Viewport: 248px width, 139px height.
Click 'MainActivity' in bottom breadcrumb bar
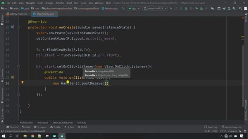click(26, 123)
